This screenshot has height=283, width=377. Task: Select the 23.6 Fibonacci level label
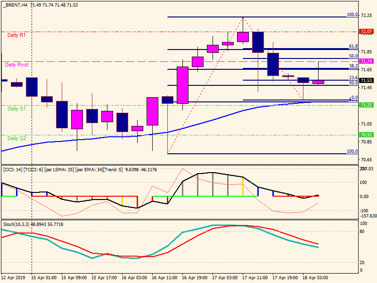click(x=353, y=78)
